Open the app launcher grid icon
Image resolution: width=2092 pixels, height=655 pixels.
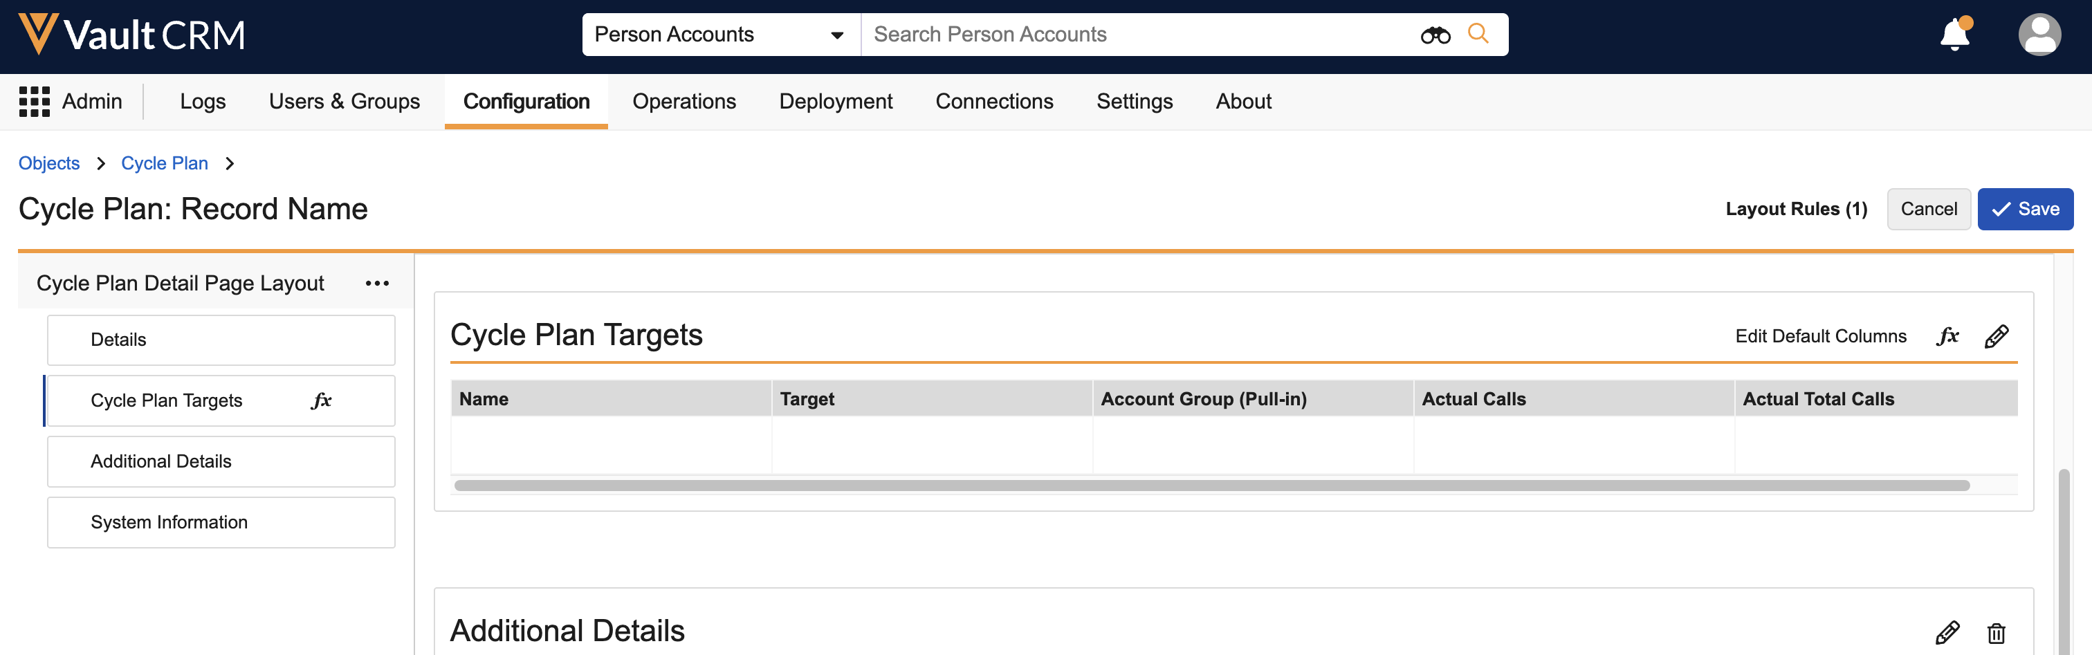[x=34, y=102]
